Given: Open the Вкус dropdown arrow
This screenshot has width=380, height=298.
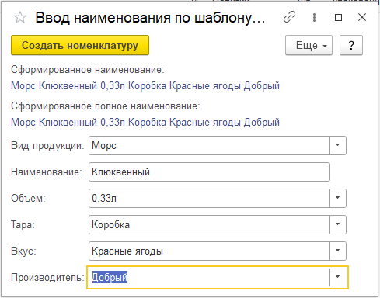Looking at the screenshot, I should pyautogui.click(x=338, y=251).
